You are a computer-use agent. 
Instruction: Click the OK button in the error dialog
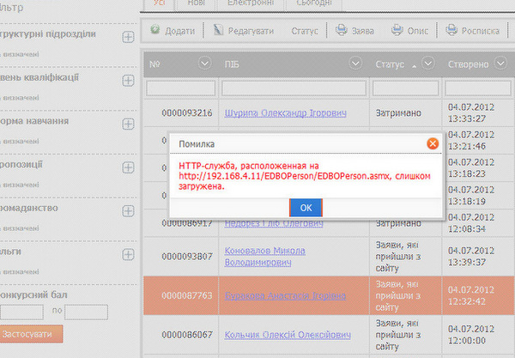[x=306, y=207]
